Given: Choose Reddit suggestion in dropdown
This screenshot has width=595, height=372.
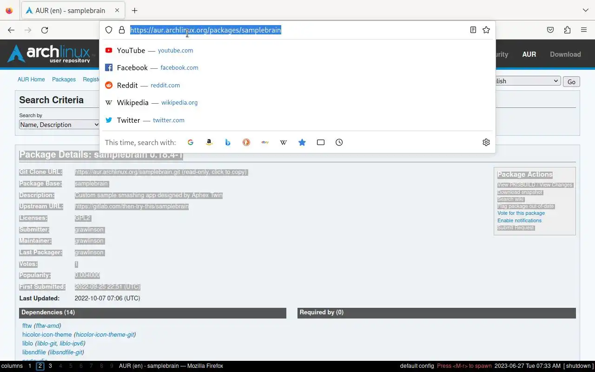Looking at the screenshot, I should click(x=297, y=85).
